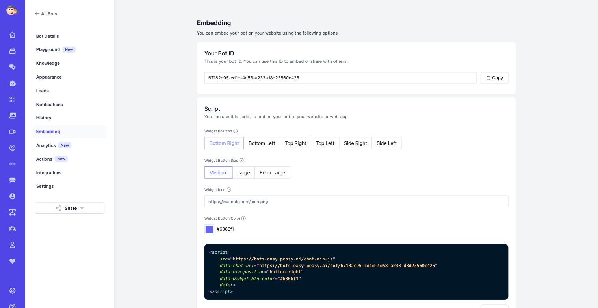Click the Widget Position help icon
Viewport: 598px width, 308px height.
click(x=236, y=131)
